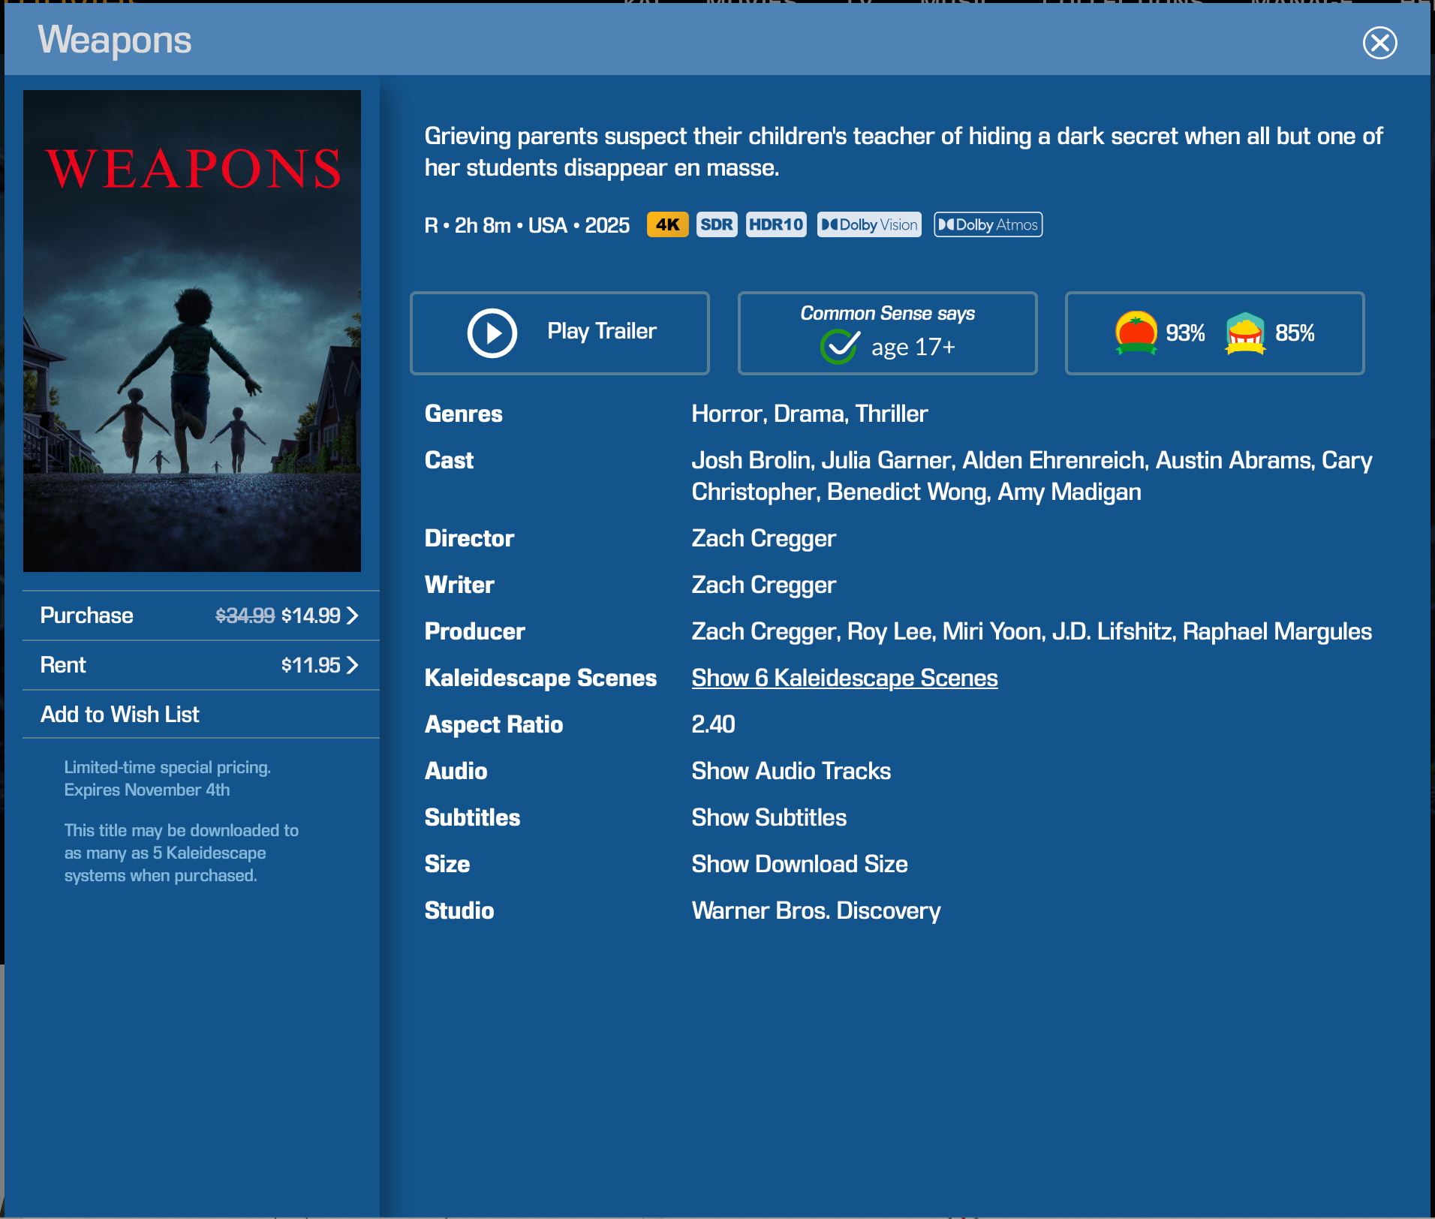Click the Size label
The height and width of the screenshot is (1219, 1435).
(x=447, y=864)
